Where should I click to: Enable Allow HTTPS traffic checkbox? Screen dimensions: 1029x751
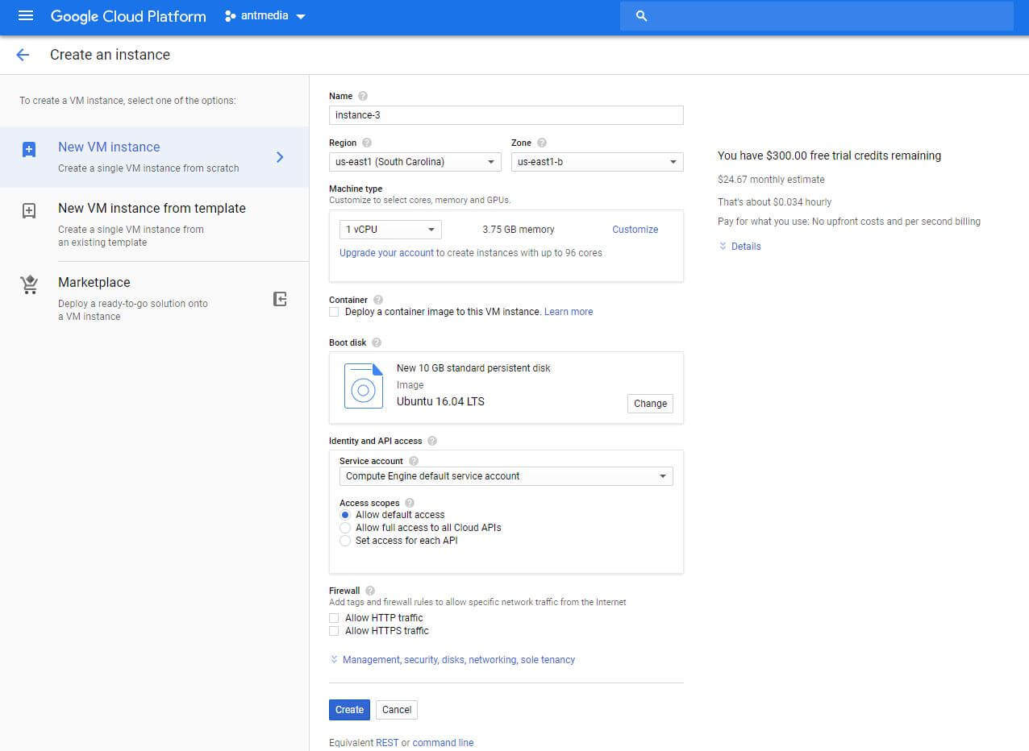tap(334, 631)
